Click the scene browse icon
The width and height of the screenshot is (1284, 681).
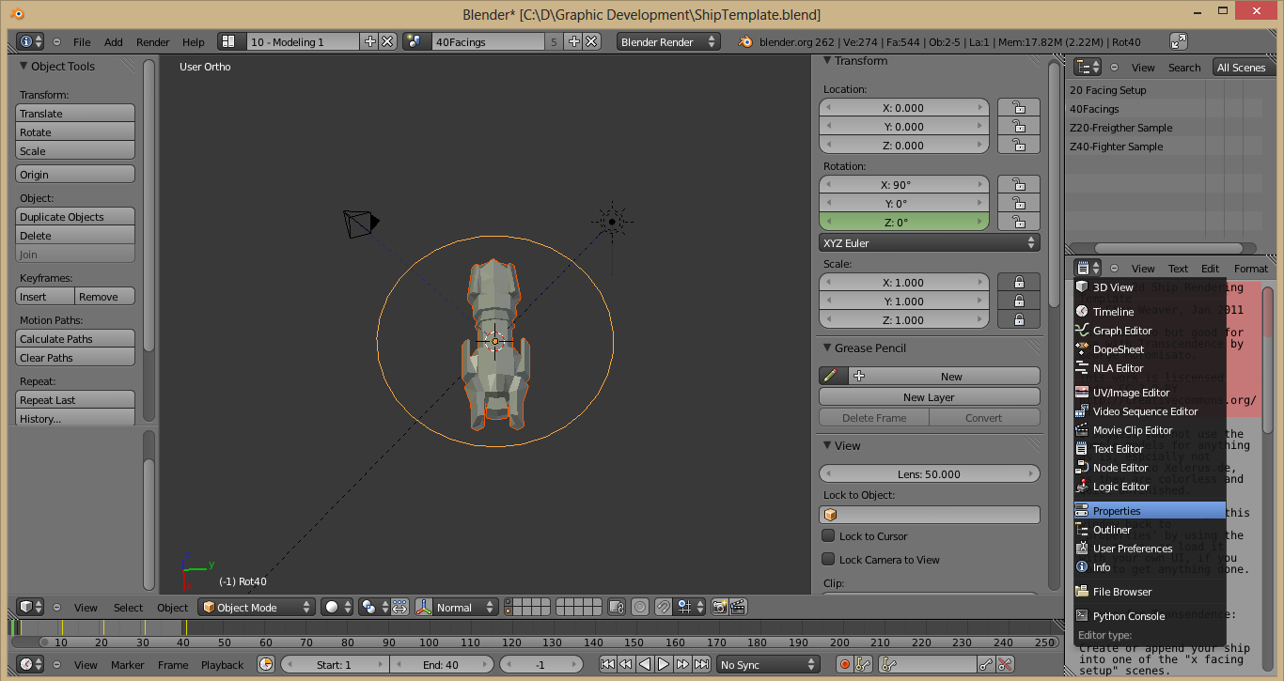click(x=416, y=41)
